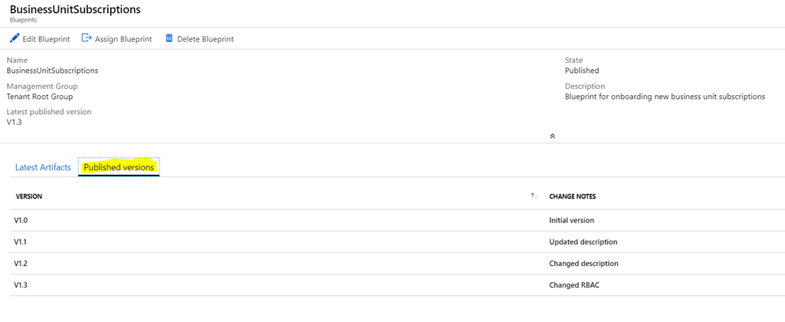Click the CHANGE NOTES column header

(x=573, y=196)
